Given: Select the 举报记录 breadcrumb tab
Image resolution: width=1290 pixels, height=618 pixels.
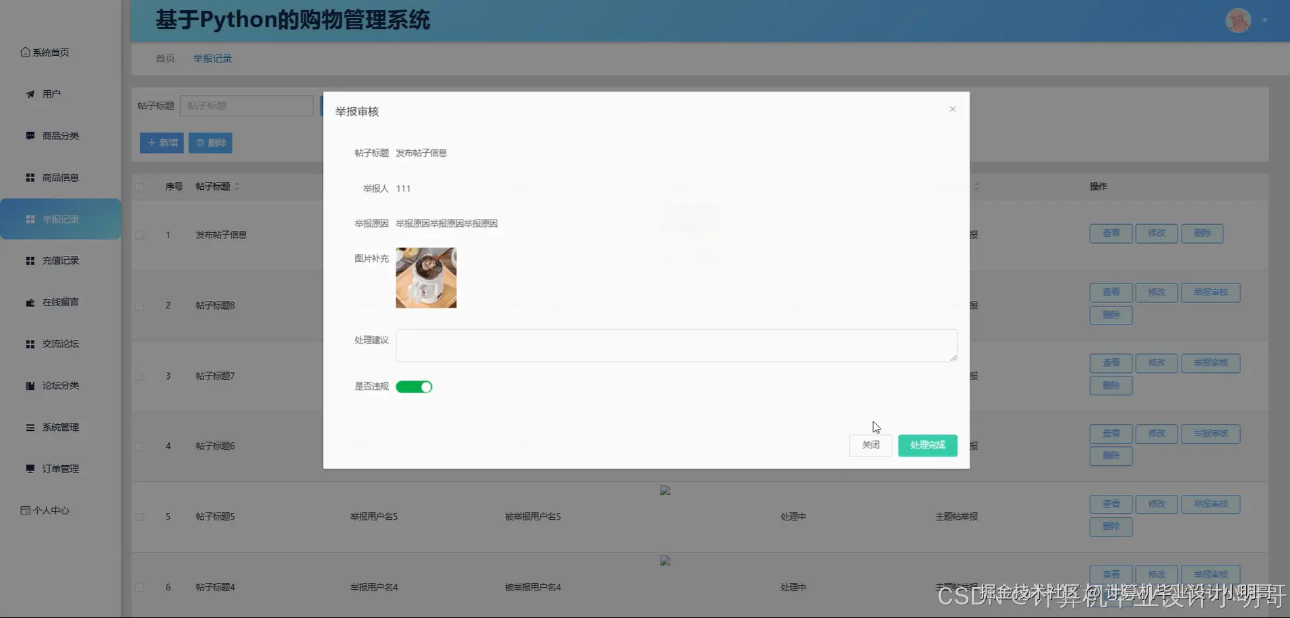Looking at the screenshot, I should pos(212,59).
